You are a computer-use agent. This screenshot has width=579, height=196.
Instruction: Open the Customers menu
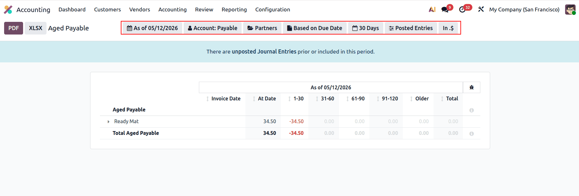108,9
